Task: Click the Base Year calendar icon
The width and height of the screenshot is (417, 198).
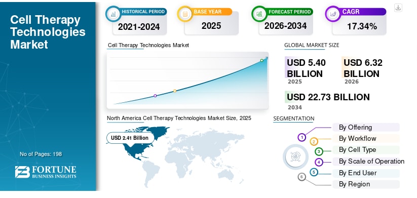Action: tap(185, 14)
